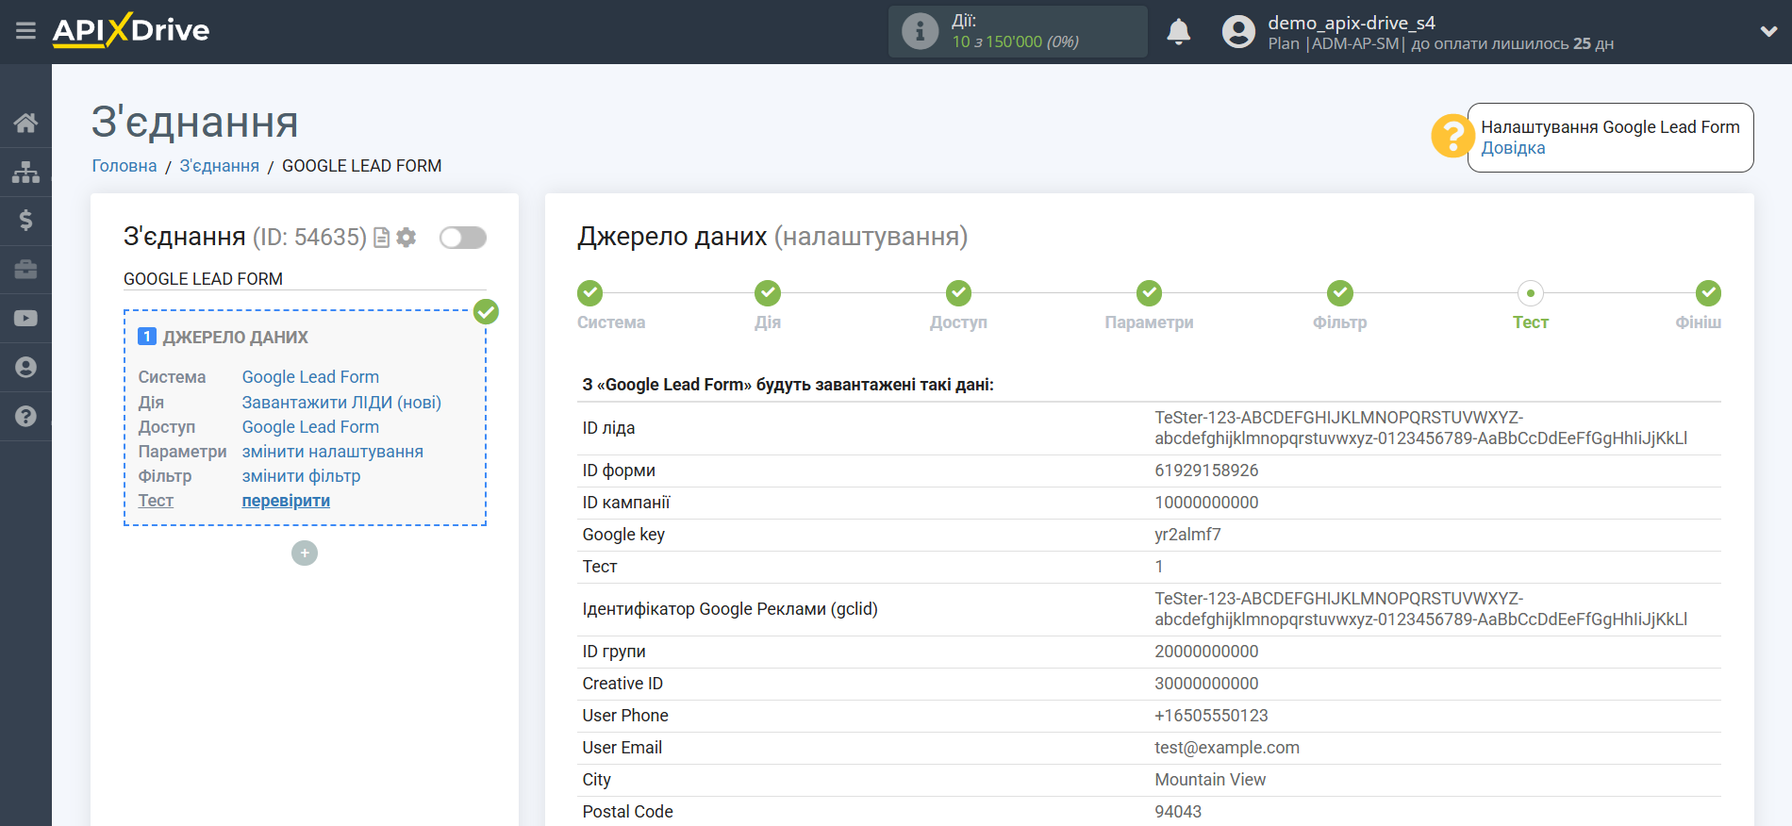1792x826 pixels.
Task: Add a new block with plus button
Action: 305,553
